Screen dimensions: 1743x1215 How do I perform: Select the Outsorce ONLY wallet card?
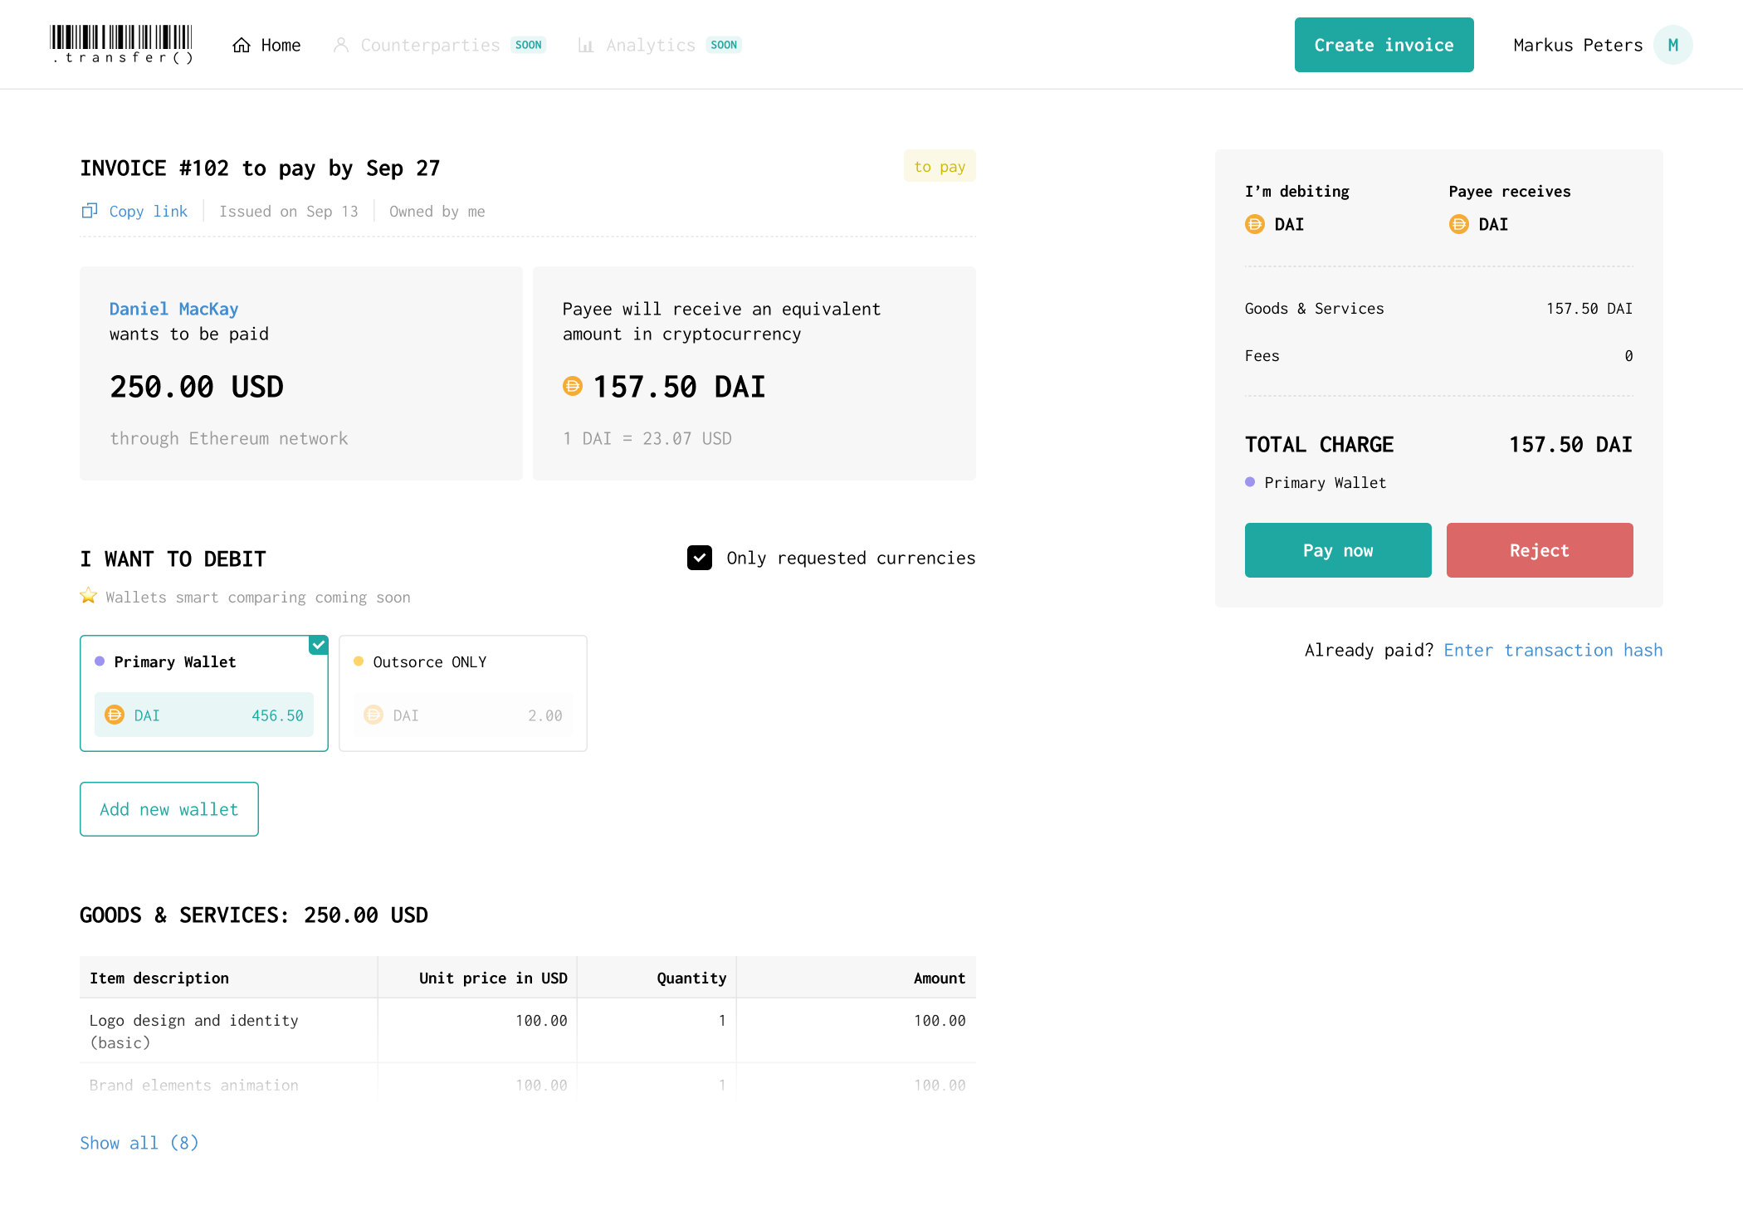coord(462,693)
